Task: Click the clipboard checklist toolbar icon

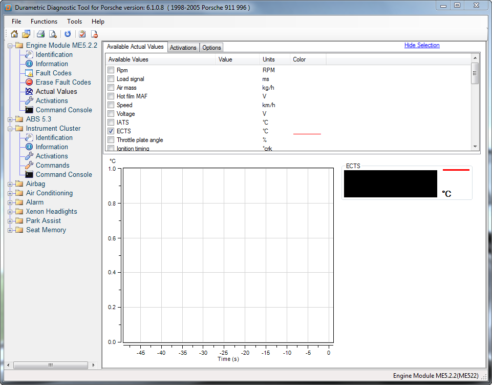Action: 82,34
